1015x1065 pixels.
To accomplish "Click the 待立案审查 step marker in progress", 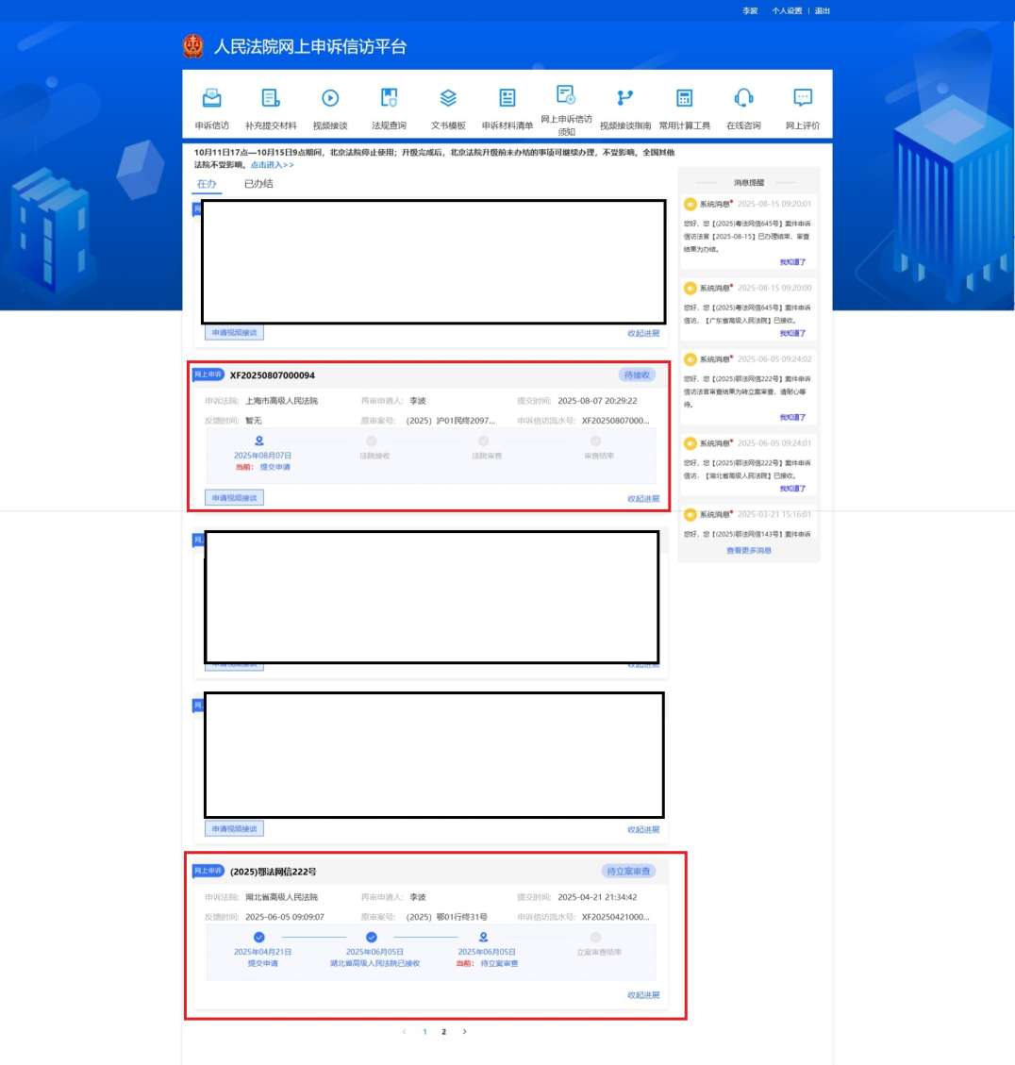I will click(x=483, y=938).
